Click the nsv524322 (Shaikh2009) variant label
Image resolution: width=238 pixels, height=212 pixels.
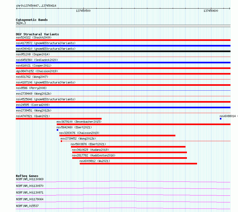[34, 37]
